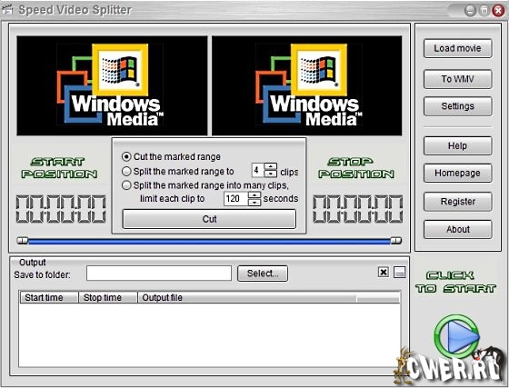Click the seconds limit field showing 120
Viewport: 509px width, 388px height.
[236, 198]
